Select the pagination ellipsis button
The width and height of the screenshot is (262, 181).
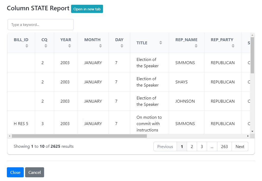[x=212, y=146]
